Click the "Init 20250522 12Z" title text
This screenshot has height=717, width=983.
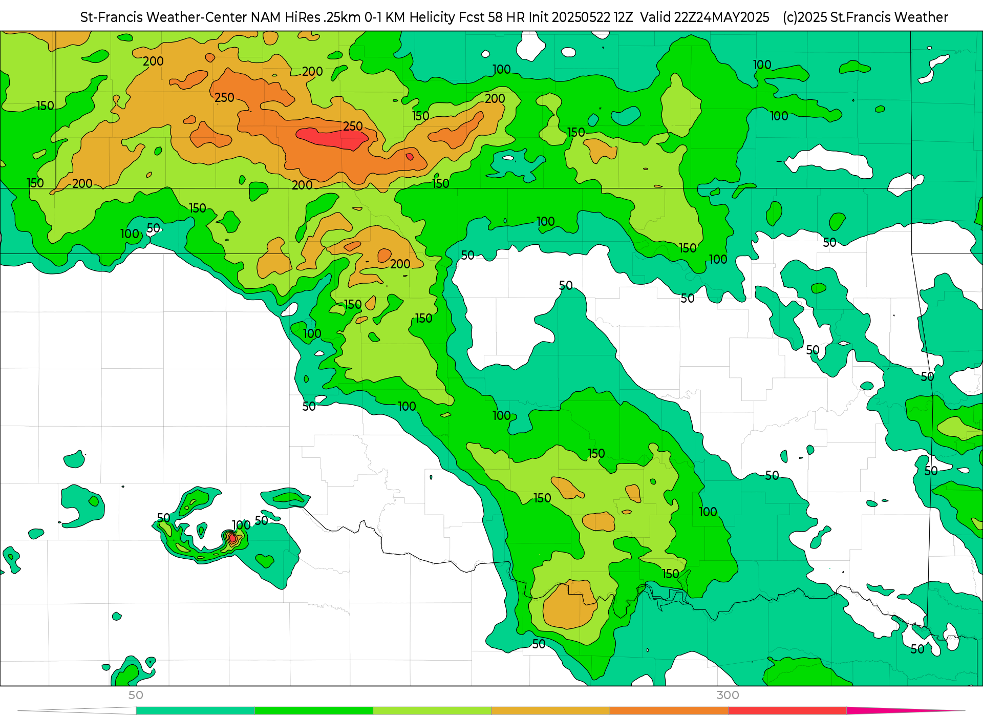(581, 17)
